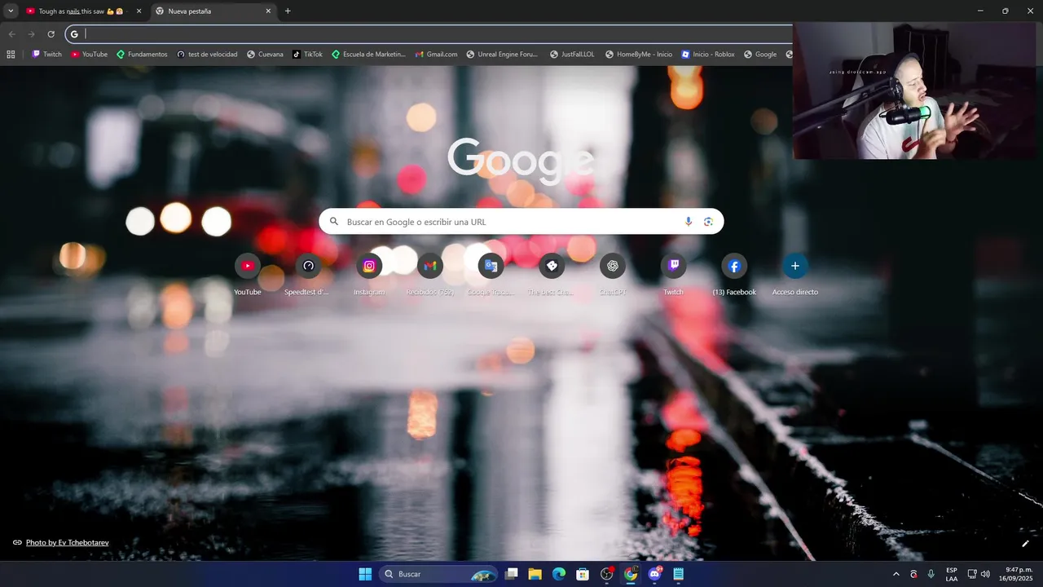Click the tray microphone icon
Image resolution: width=1043 pixels, height=587 pixels.
pyautogui.click(x=931, y=574)
